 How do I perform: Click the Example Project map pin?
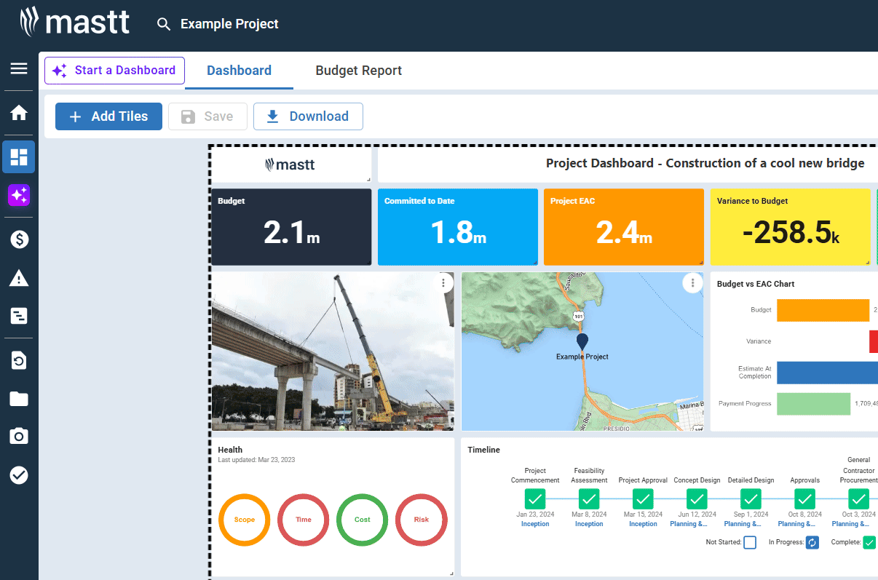tap(582, 341)
